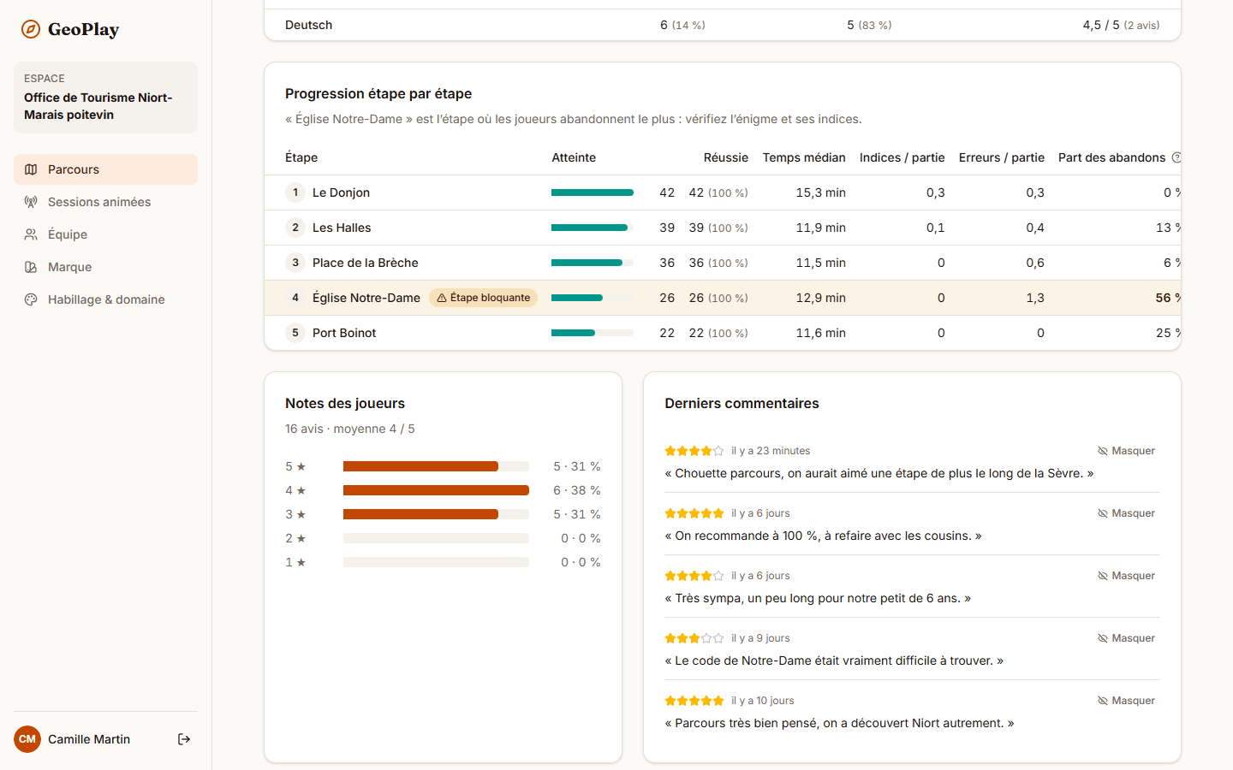1233x770 pixels.
Task: Click the Le Donjon progress bar
Action: click(x=593, y=192)
